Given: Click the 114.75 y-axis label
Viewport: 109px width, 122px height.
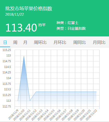Looking at the screenshot, I should (x=7, y=61).
